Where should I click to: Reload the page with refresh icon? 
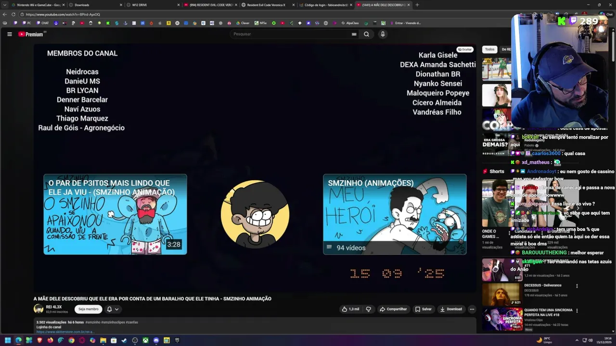tap(13, 14)
